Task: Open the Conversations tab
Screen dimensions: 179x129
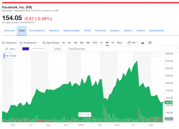Action: point(37,31)
